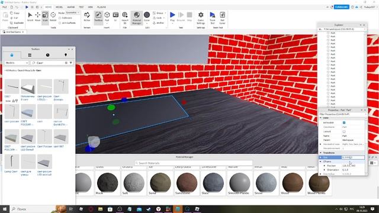379x213 pixels.
Task: Click Copy in Clipboard group
Action: (x=15, y=13)
